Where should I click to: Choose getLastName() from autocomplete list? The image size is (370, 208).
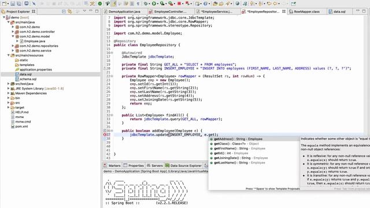pos(254,162)
